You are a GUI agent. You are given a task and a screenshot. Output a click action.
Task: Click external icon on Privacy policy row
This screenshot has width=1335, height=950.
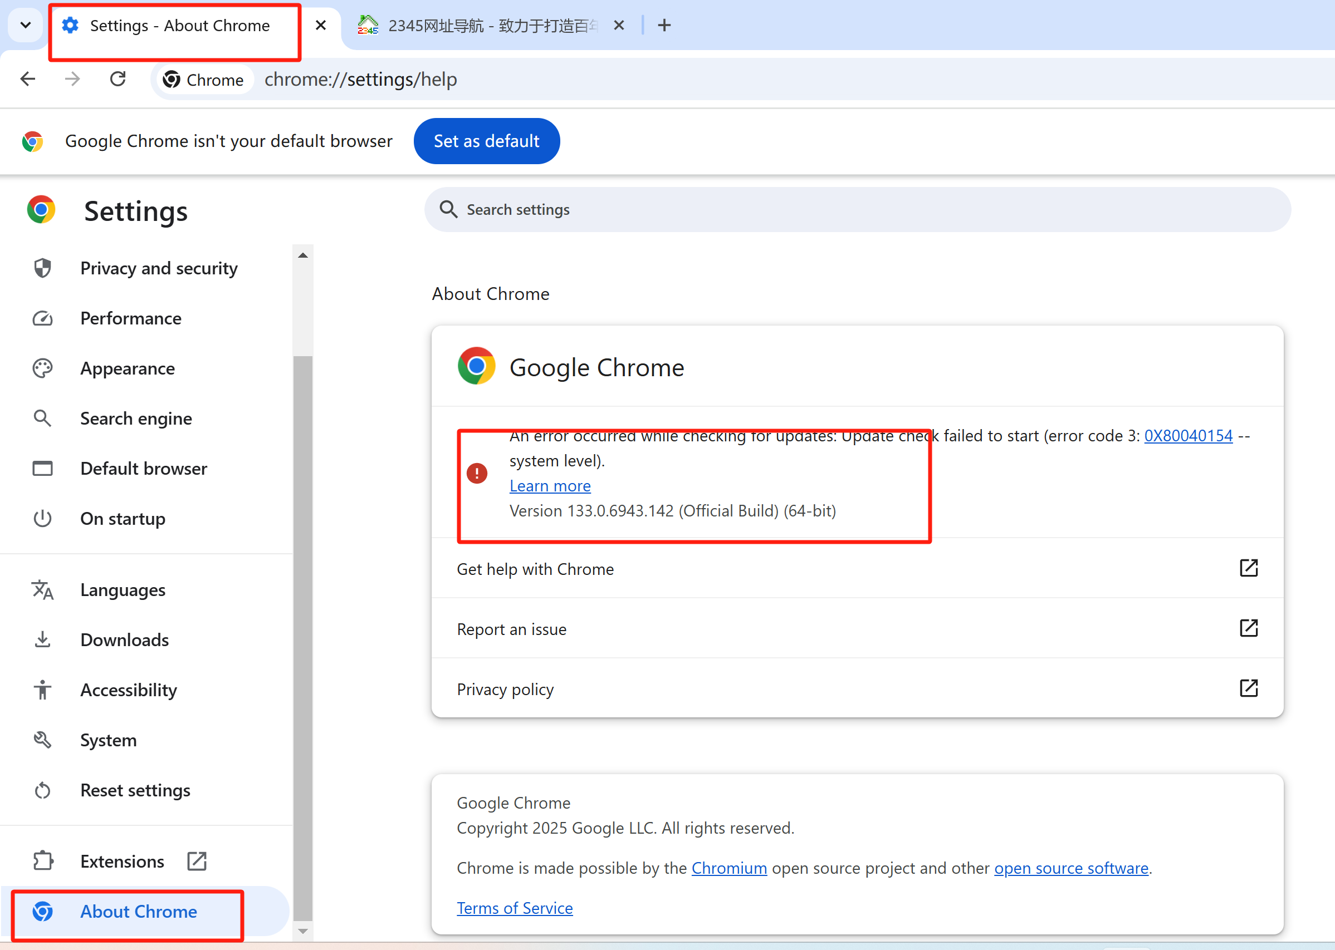point(1248,688)
